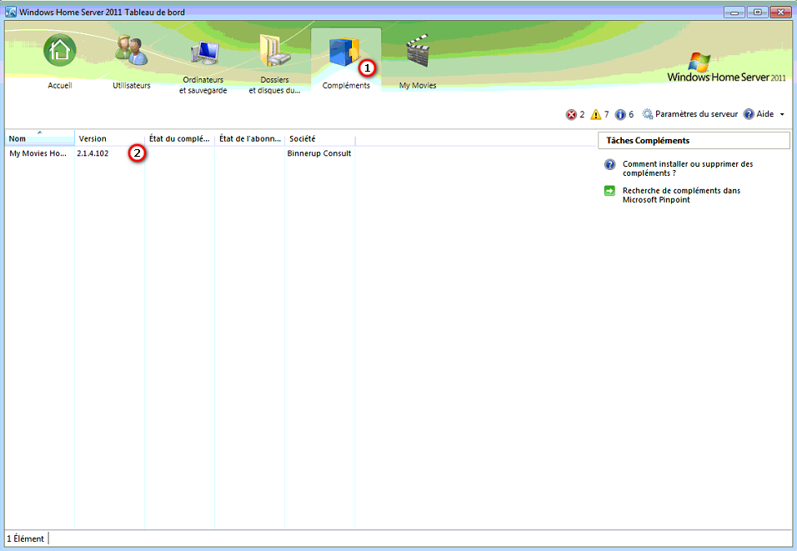Click the Binnerup Consult company cell
This screenshot has height=551, width=797.
319,153
